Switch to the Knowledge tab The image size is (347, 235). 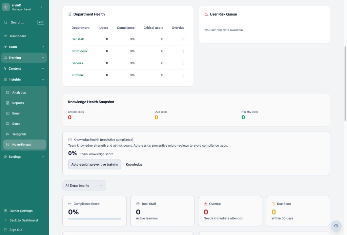[134, 164]
